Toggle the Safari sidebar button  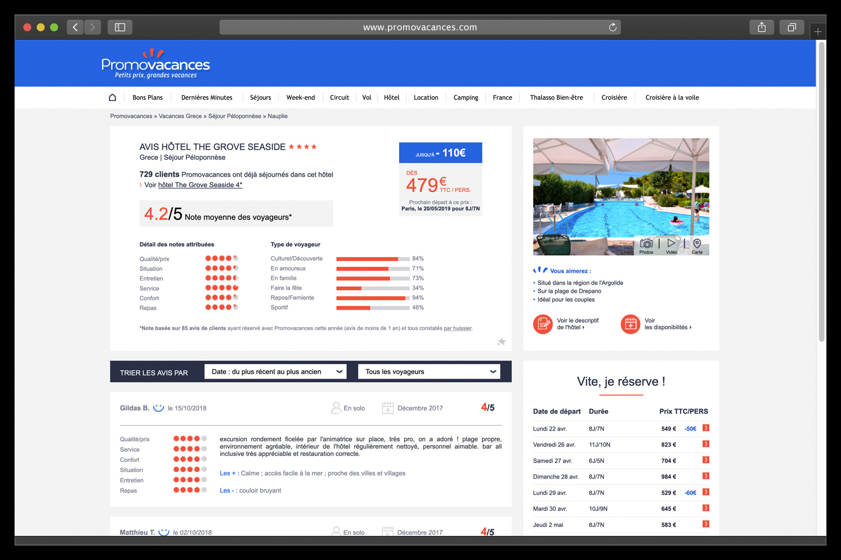(120, 27)
